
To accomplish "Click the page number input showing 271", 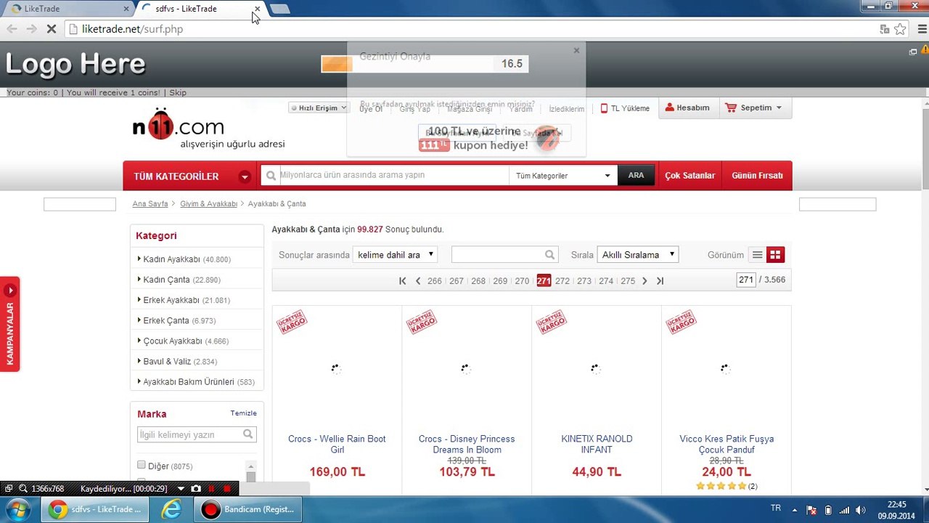I will [746, 280].
